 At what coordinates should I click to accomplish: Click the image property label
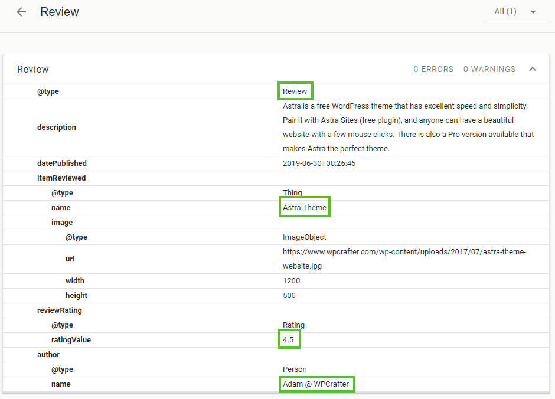(x=62, y=223)
